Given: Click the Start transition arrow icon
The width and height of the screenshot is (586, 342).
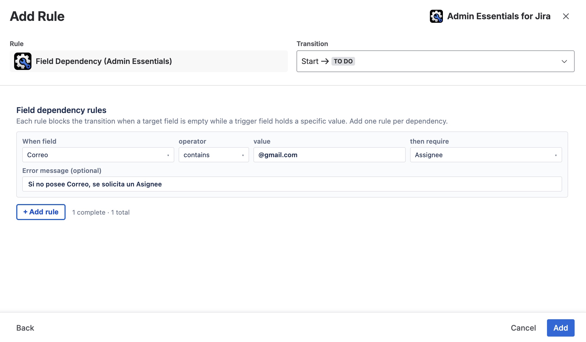Looking at the screenshot, I should [x=325, y=61].
